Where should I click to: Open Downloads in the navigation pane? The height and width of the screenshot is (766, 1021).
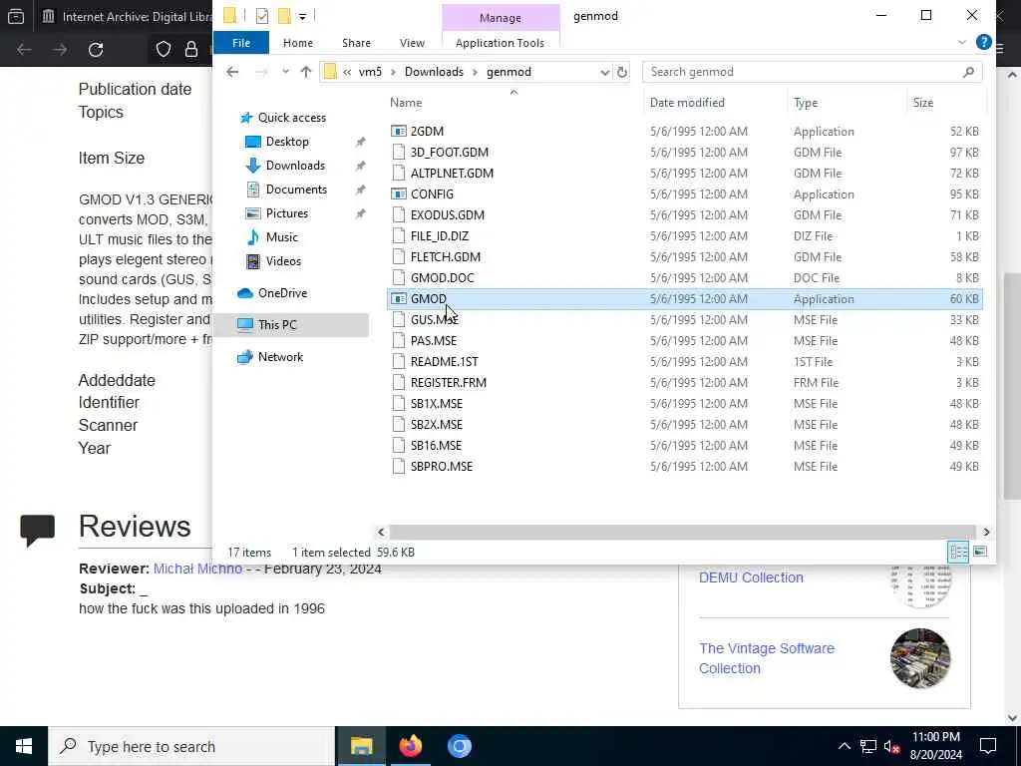pyautogui.click(x=294, y=166)
